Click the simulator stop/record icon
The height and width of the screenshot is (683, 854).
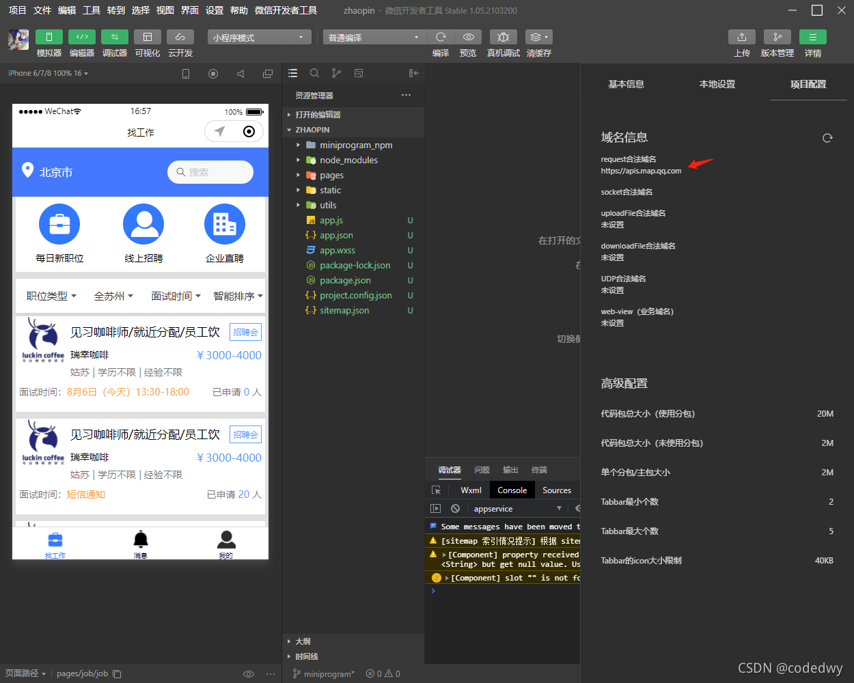click(213, 73)
